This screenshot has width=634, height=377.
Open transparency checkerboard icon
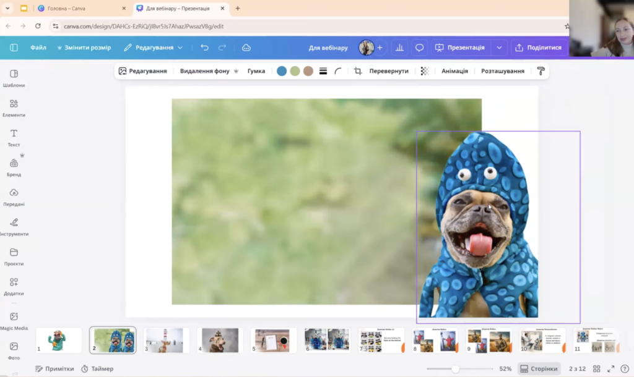tap(425, 71)
